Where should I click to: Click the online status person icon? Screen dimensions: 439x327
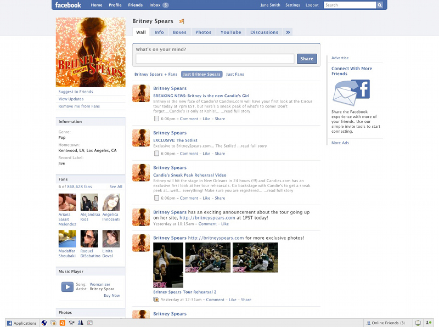(x=429, y=323)
